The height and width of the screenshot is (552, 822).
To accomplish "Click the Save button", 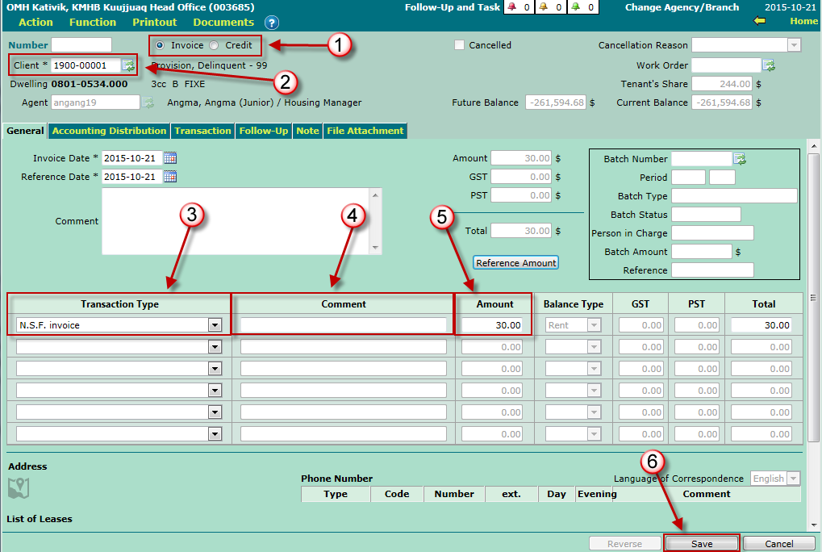I will point(701,544).
